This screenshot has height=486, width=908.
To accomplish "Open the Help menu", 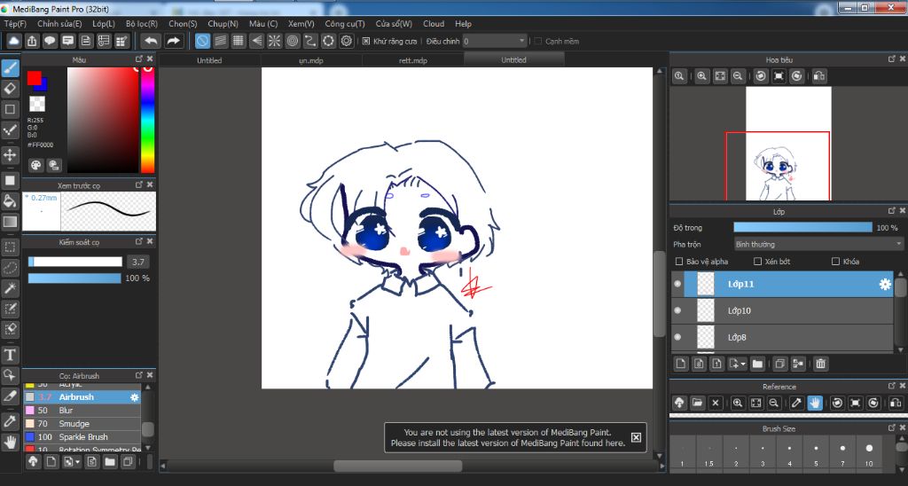I will click(x=463, y=24).
